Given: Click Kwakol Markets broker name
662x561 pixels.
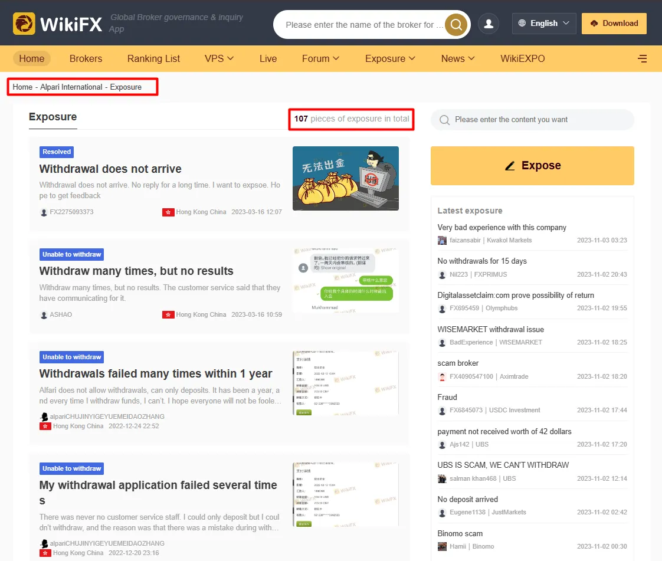Looking at the screenshot, I should 509,241.
